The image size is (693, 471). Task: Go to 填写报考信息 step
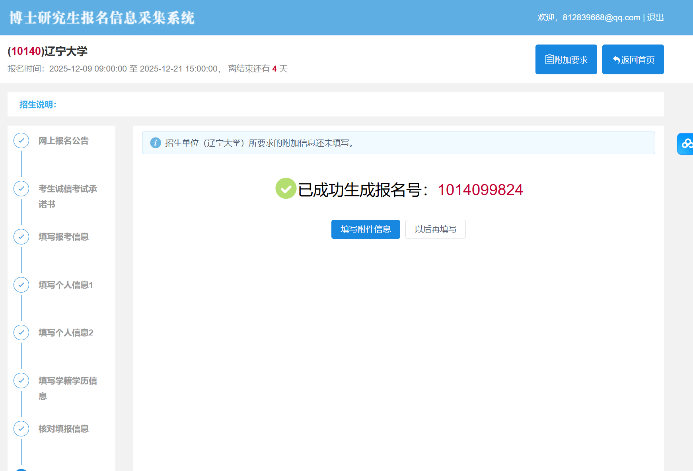coord(64,237)
